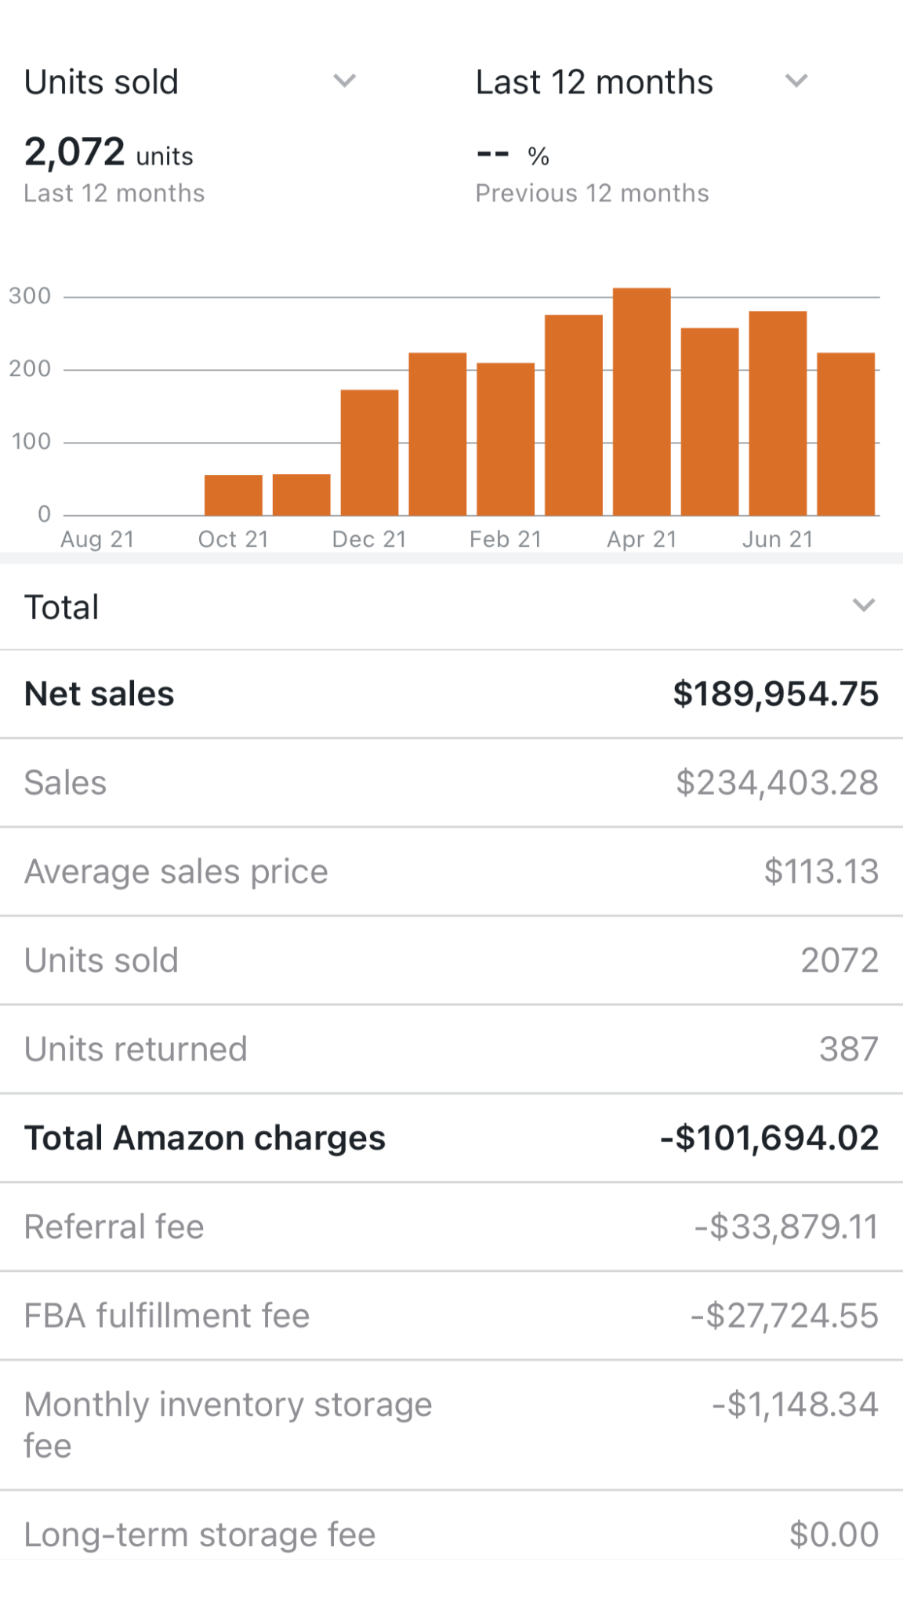Collapse the Total section chevron
Viewport: 903px width, 1605px height.
pos(863,606)
